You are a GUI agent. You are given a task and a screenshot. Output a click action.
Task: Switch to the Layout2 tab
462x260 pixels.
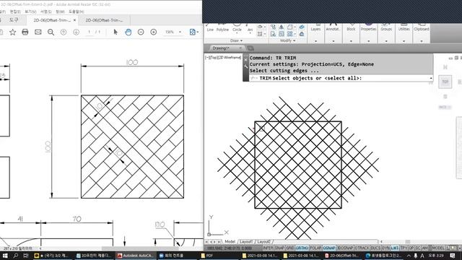point(263,241)
